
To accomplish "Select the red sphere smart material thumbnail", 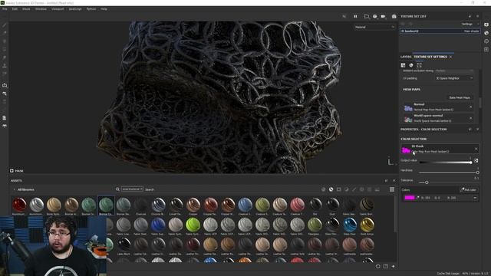I will pyautogui.click(x=19, y=205).
